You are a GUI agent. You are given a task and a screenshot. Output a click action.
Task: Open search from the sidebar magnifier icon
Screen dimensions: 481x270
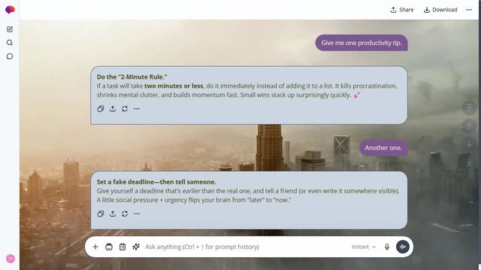[10, 43]
